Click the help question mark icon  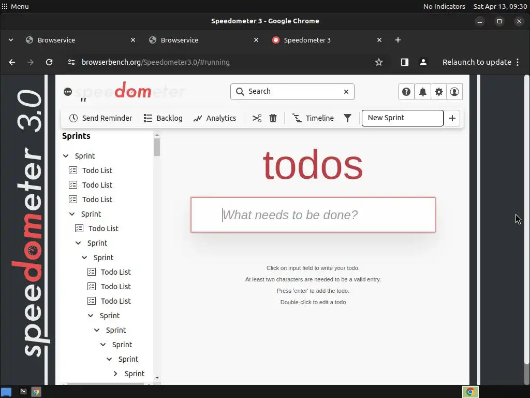tap(406, 92)
